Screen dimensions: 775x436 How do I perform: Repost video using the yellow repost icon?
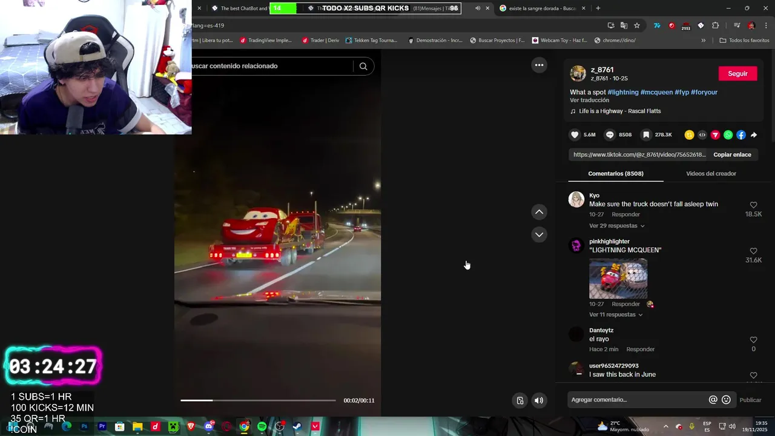[x=689, y=135]
